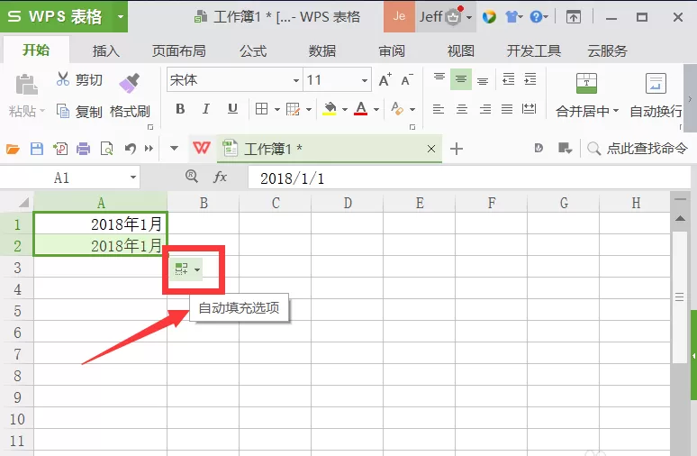The height and width of the screenshot is (456, 697).
Task: Close the 工作簿1 document tab
Action: point(431,149)
